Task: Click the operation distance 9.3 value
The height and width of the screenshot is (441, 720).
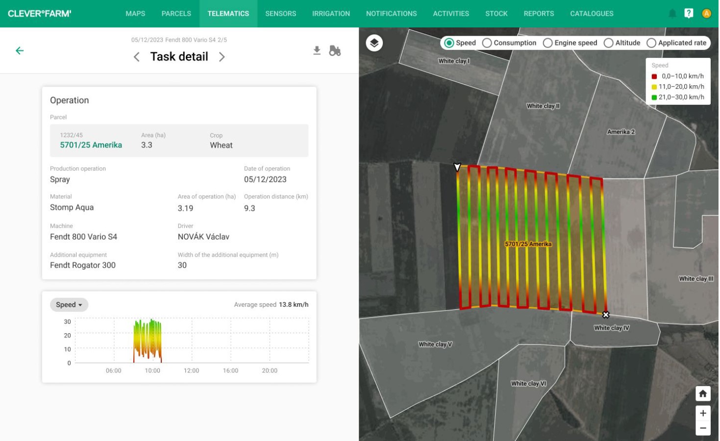Action: 249,208
